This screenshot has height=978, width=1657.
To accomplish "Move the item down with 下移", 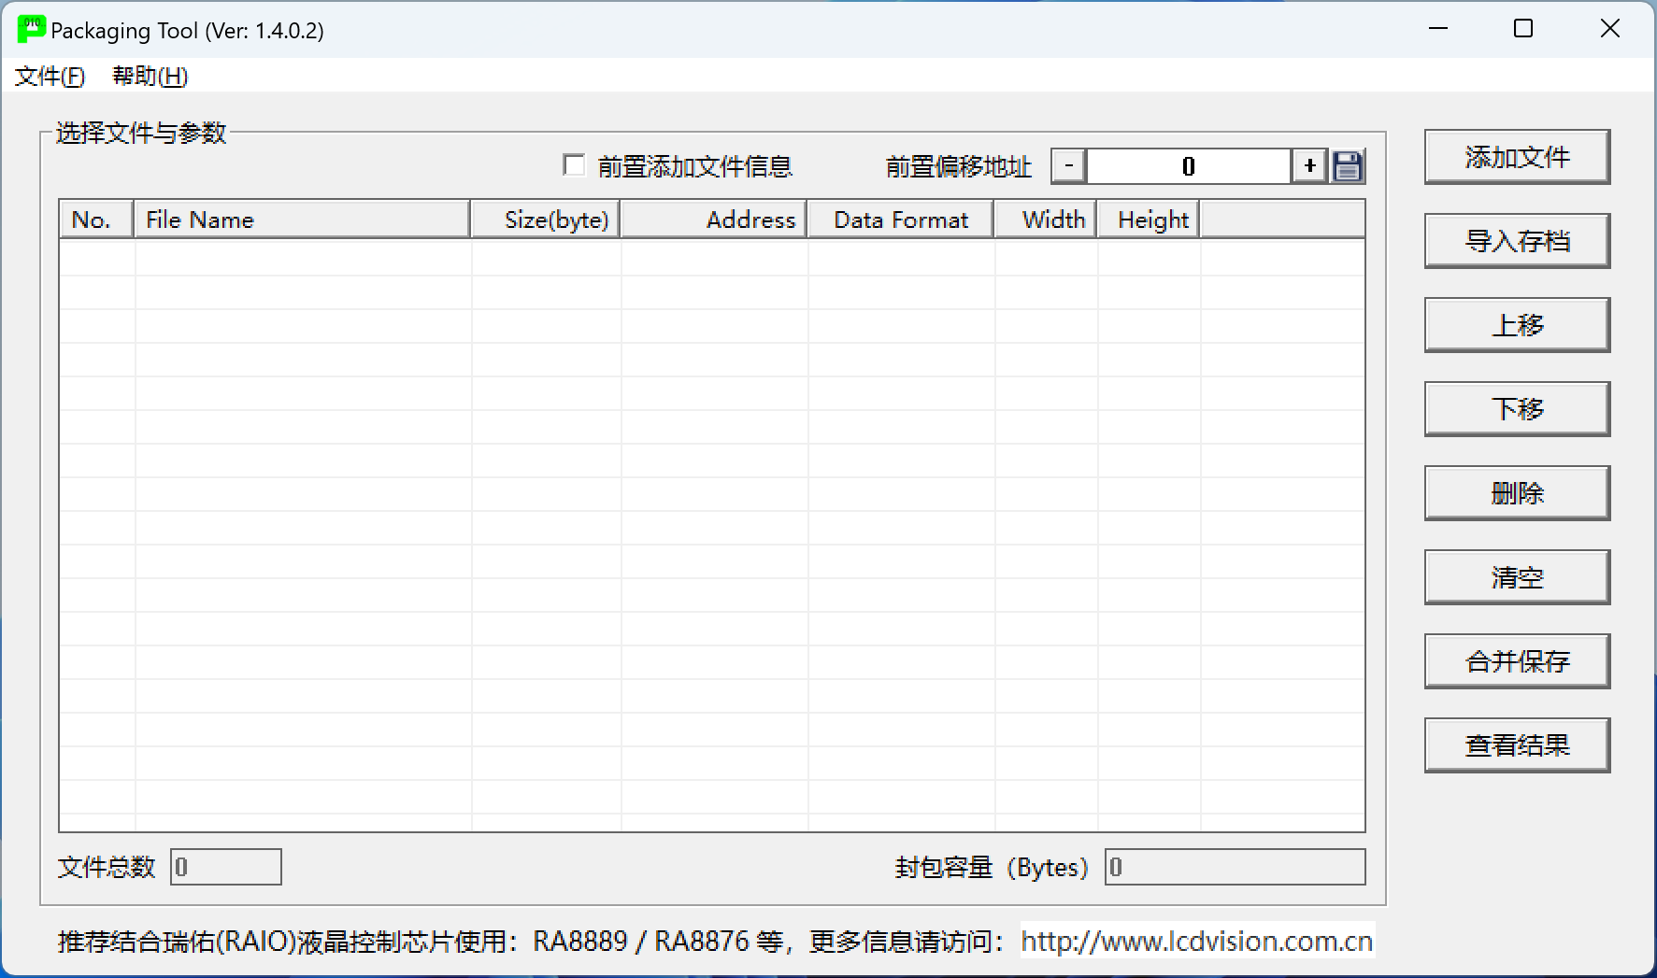I will [x=1516, y=409].
